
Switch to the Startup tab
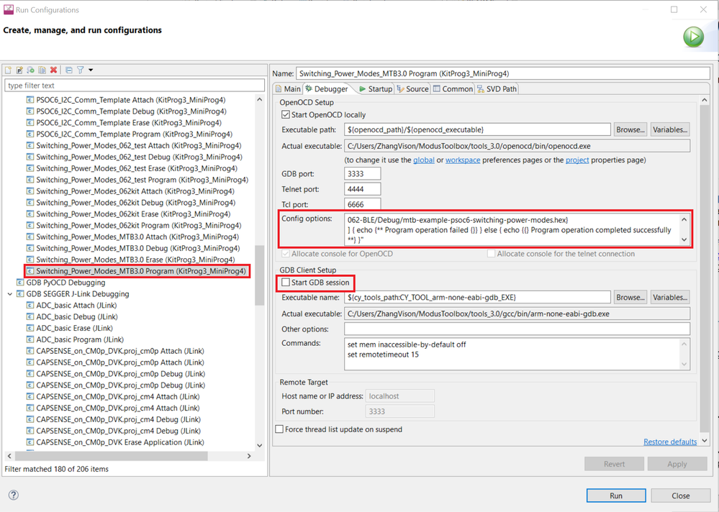pos(376,89)
